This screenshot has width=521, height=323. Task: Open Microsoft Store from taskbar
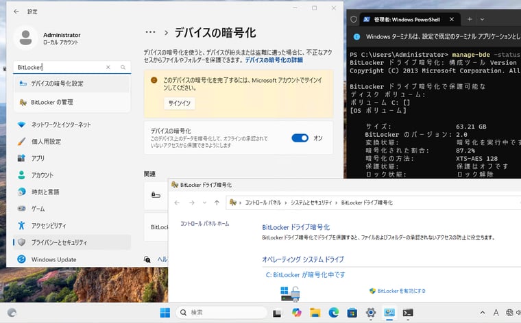click(352, 312)
